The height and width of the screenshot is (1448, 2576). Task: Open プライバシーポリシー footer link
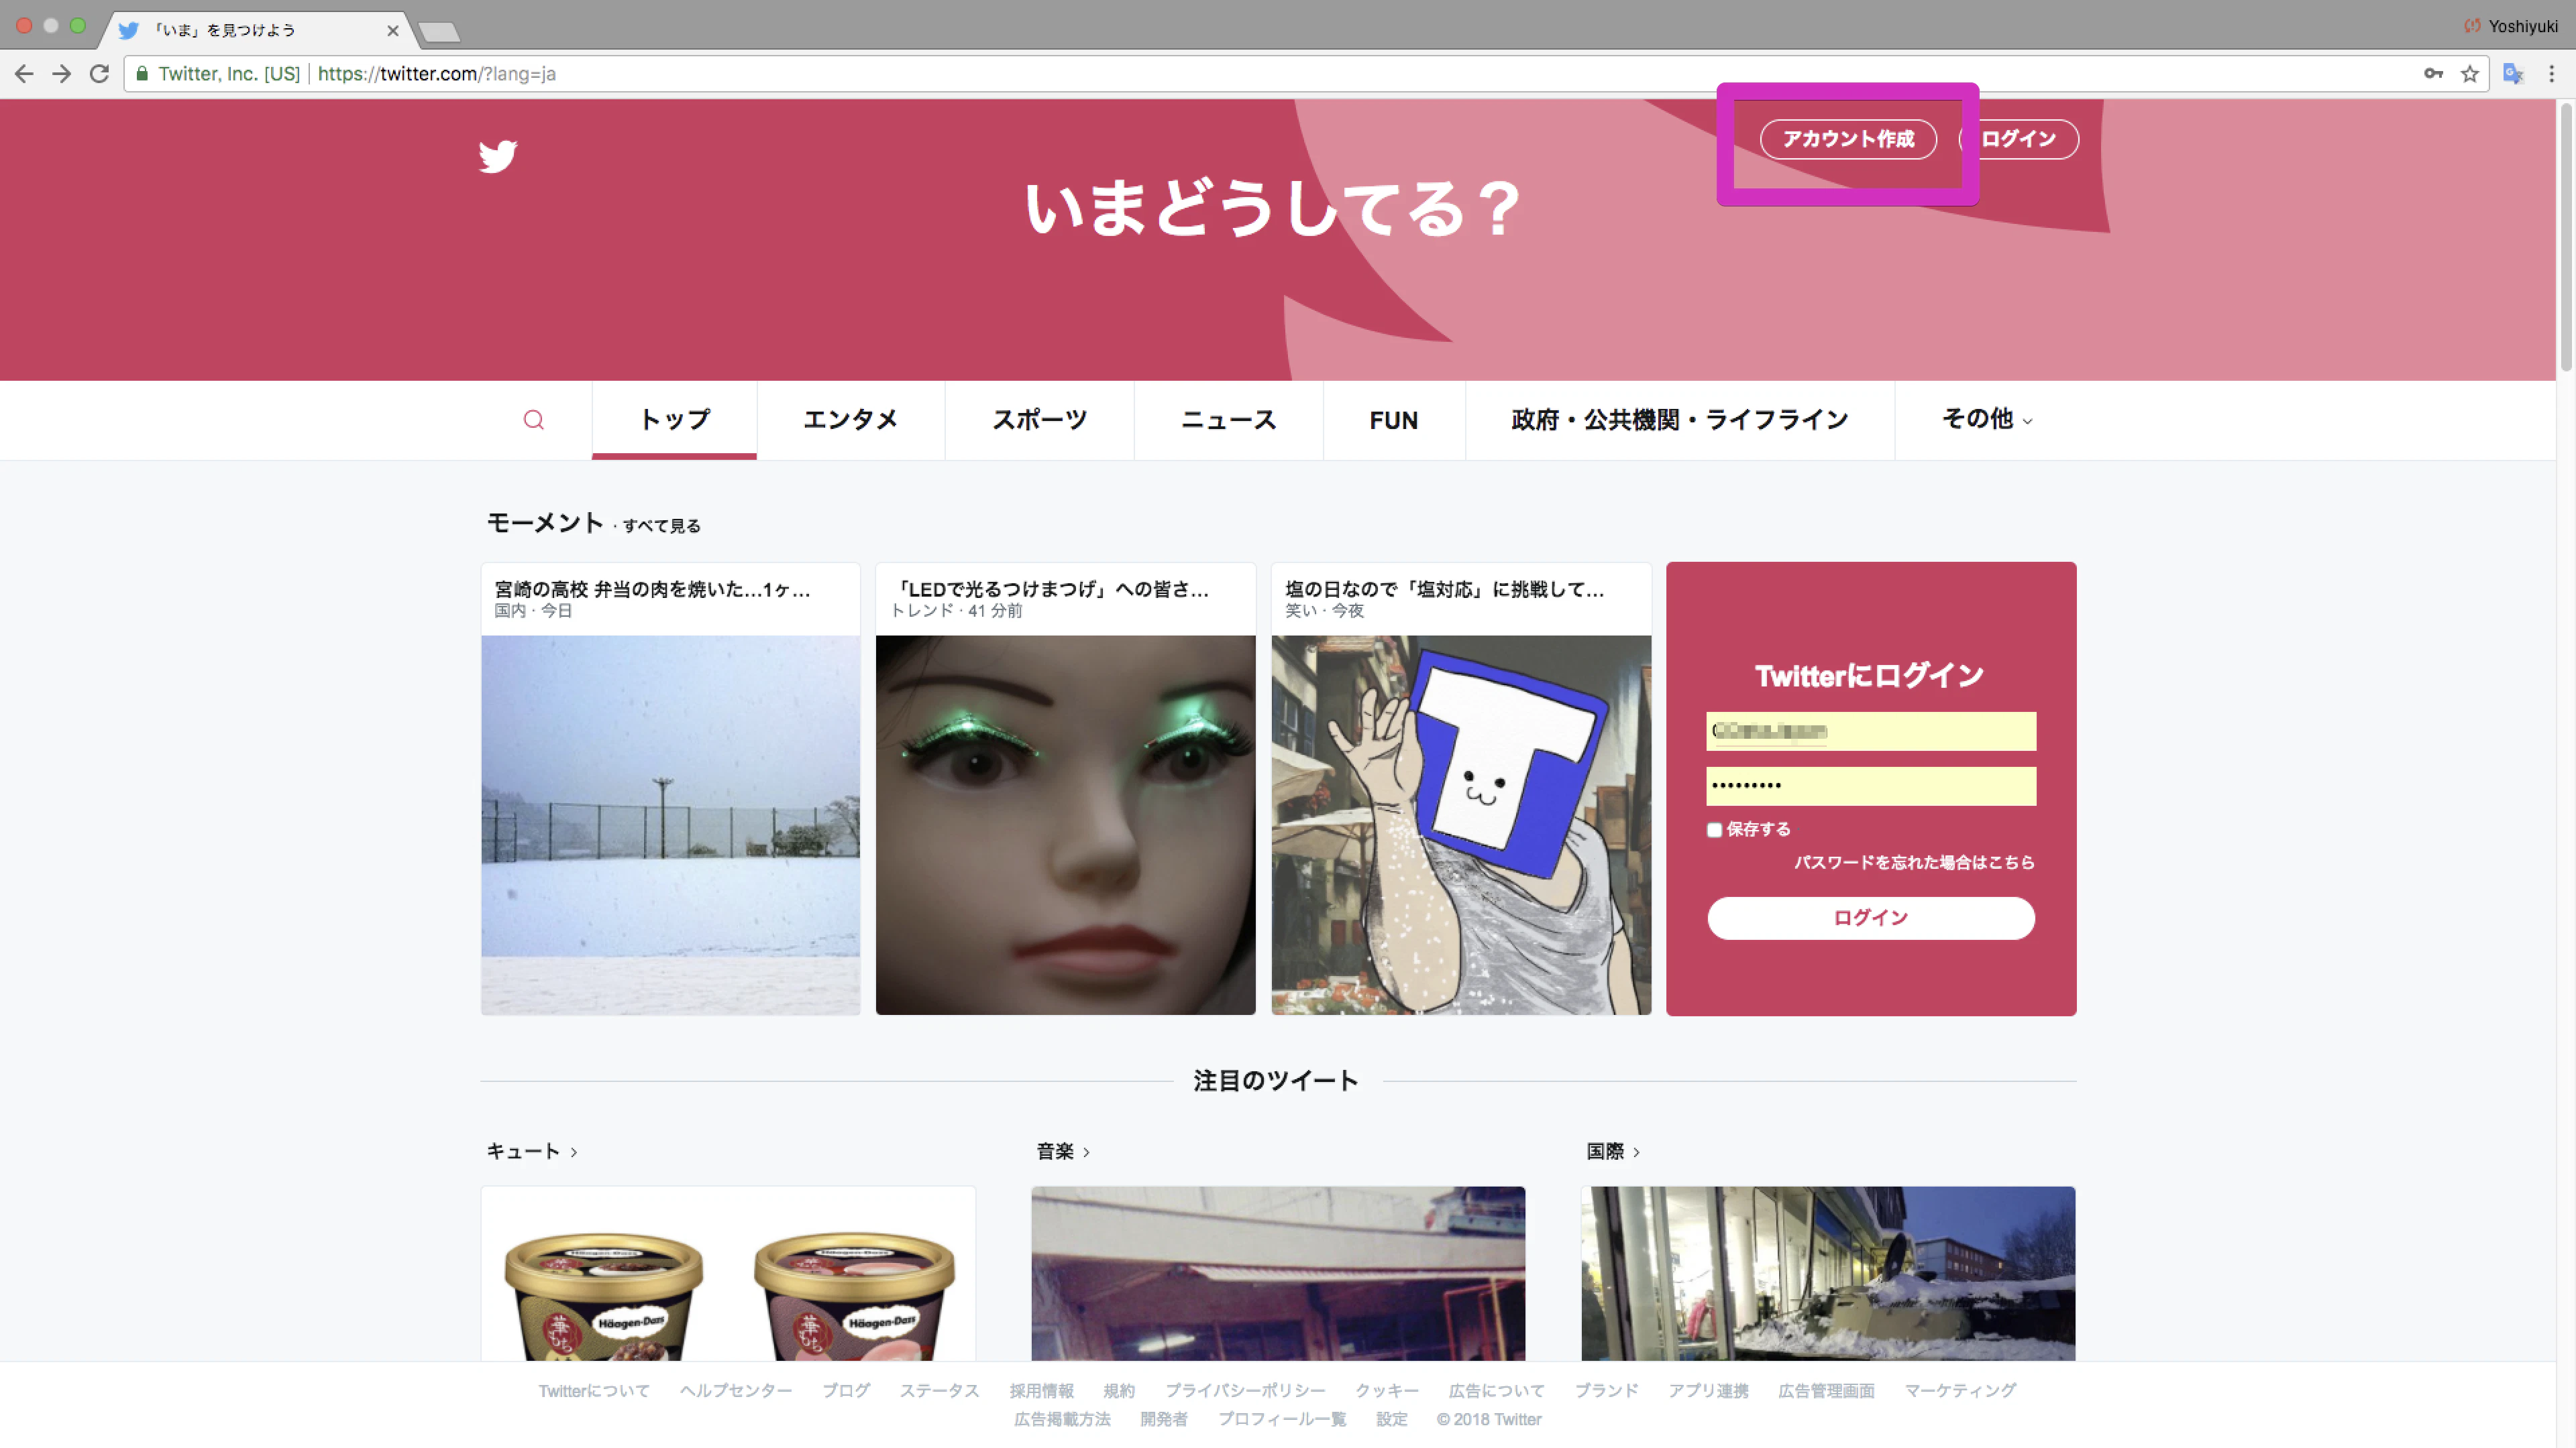click(1245, 1390)
